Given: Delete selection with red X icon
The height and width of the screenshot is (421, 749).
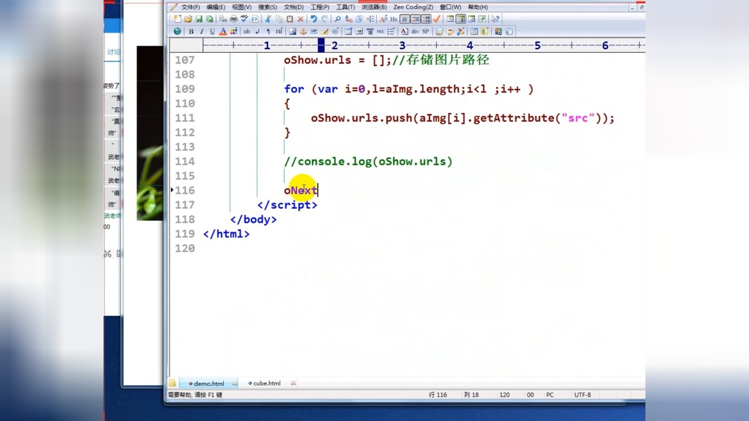Looking at the screenshot, I should 300,19.
